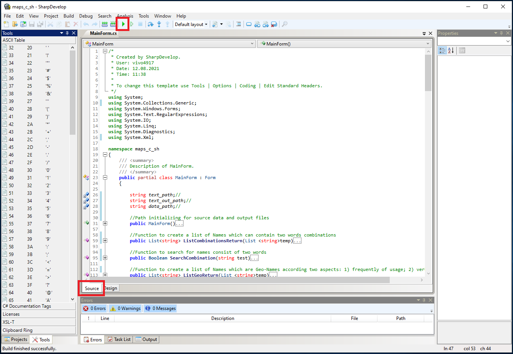Click the Toggle Comment speech-bubble toolbar icon
513x354 pixels.
[x=249, y=24]
